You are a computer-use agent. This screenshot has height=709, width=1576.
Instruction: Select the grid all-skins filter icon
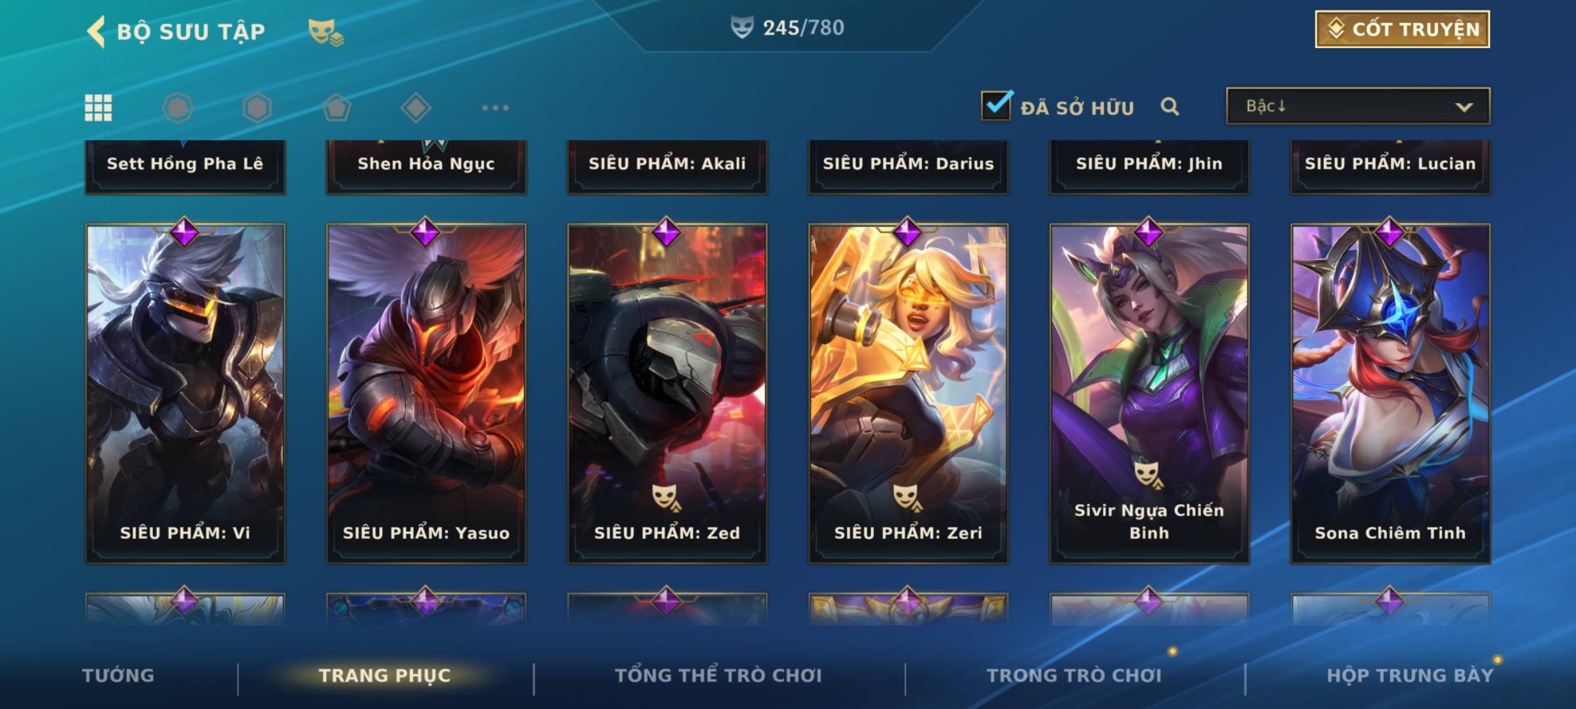98,108
